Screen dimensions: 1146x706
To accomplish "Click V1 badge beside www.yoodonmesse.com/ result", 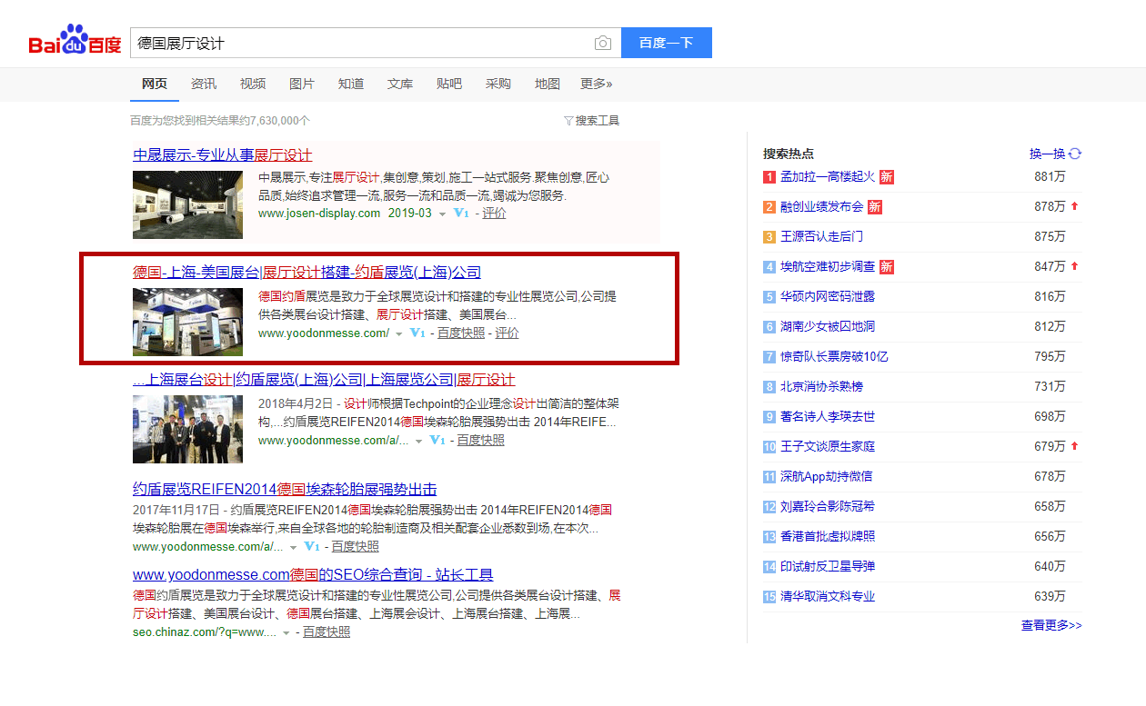I will click(x=417, y=333).
